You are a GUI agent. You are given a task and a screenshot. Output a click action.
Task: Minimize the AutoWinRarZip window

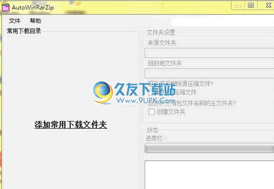click(x=238, y=6)
